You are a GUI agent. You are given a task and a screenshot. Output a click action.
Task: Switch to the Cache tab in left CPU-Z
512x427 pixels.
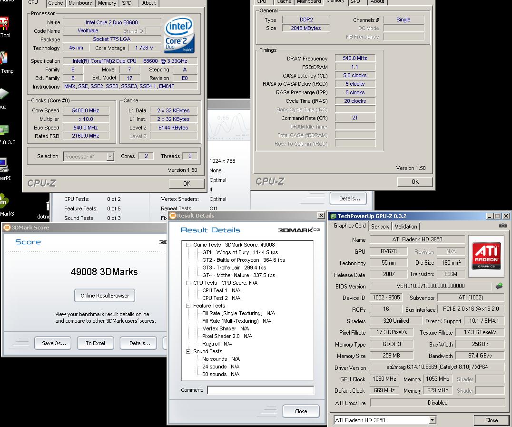click(x=56, y=3)
